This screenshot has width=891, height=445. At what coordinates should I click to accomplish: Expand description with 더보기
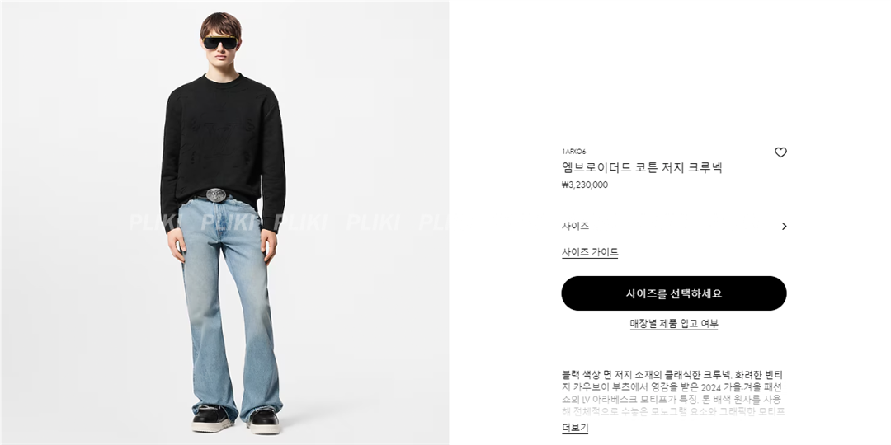(x=575, y=428)
